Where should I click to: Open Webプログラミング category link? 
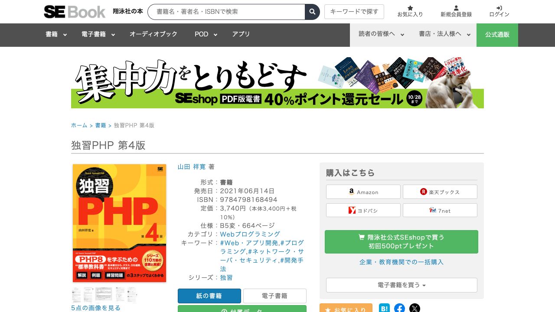click(x=250, y=234)
